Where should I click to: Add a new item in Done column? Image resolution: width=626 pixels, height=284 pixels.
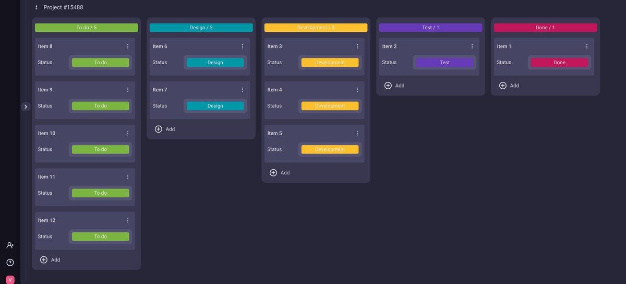coord(509,86)
